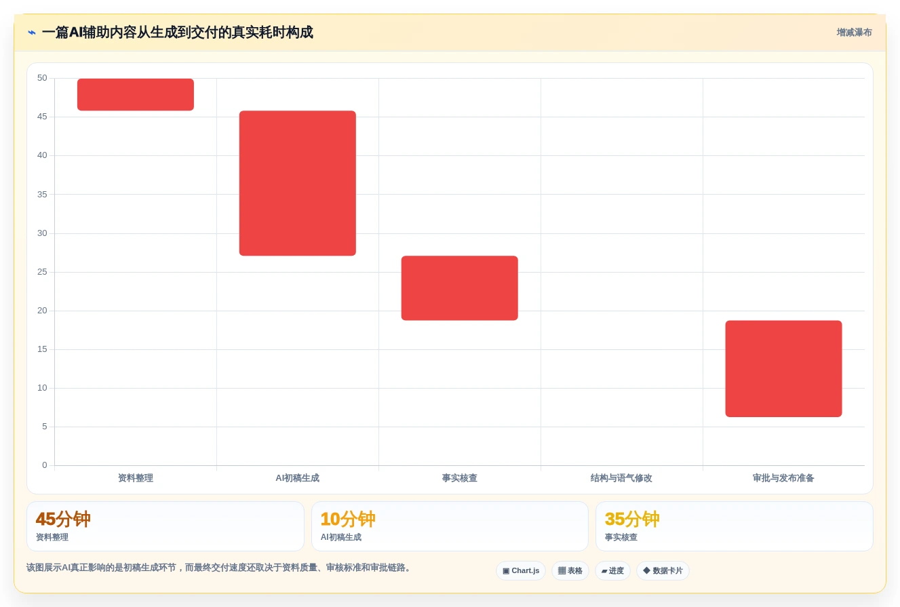Click the chart title 一篇AI辅助内容从生成到交付的真实耗时构成
Viewport: 900px width, 607px height.
(178, 33)
